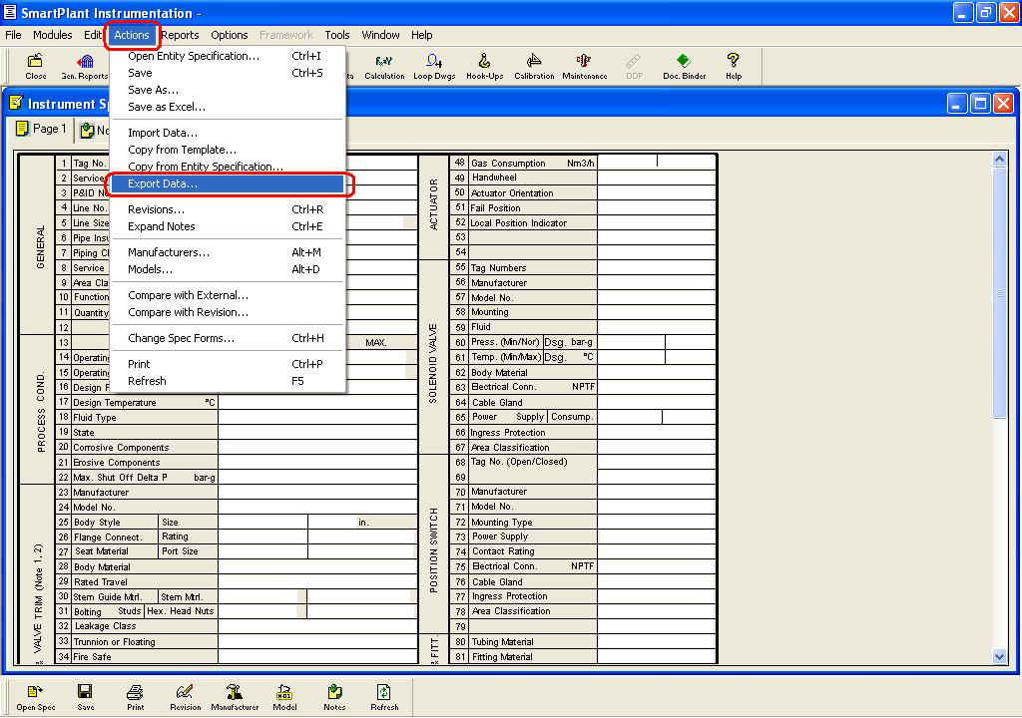
Task: Save the spec using the bottom Save icon
Action: click(85, 695)
